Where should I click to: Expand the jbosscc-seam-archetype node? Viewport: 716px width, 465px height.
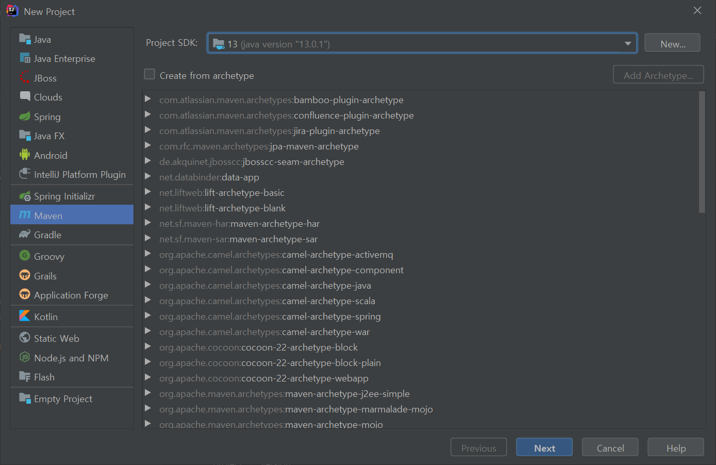pyautogui.click(x=148, y=160)
